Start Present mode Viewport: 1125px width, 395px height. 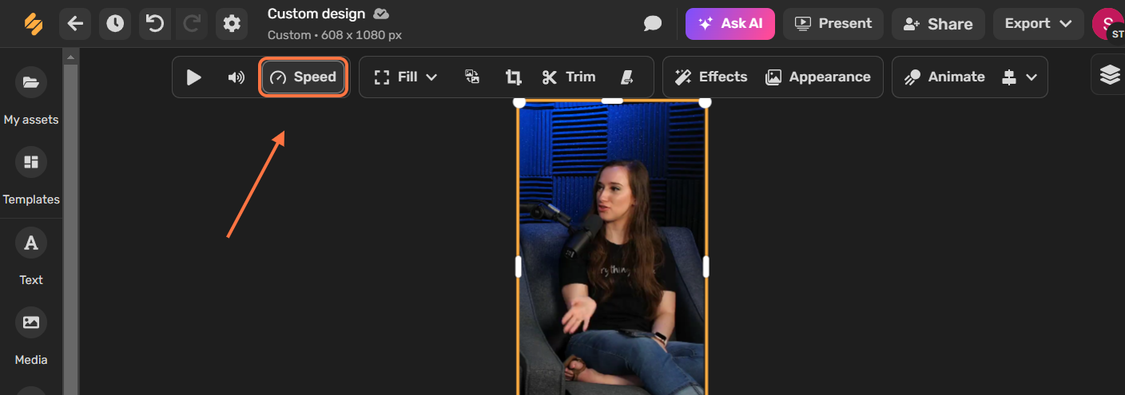(x=833, y=24)
